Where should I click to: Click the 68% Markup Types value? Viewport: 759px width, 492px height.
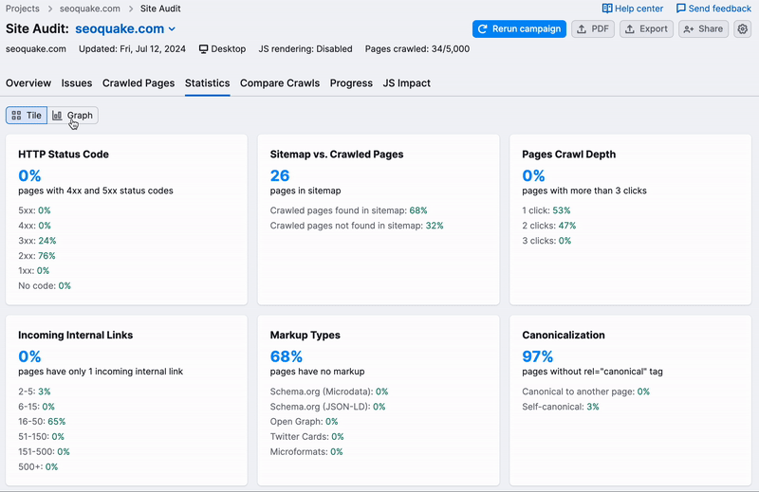[286, 356]
